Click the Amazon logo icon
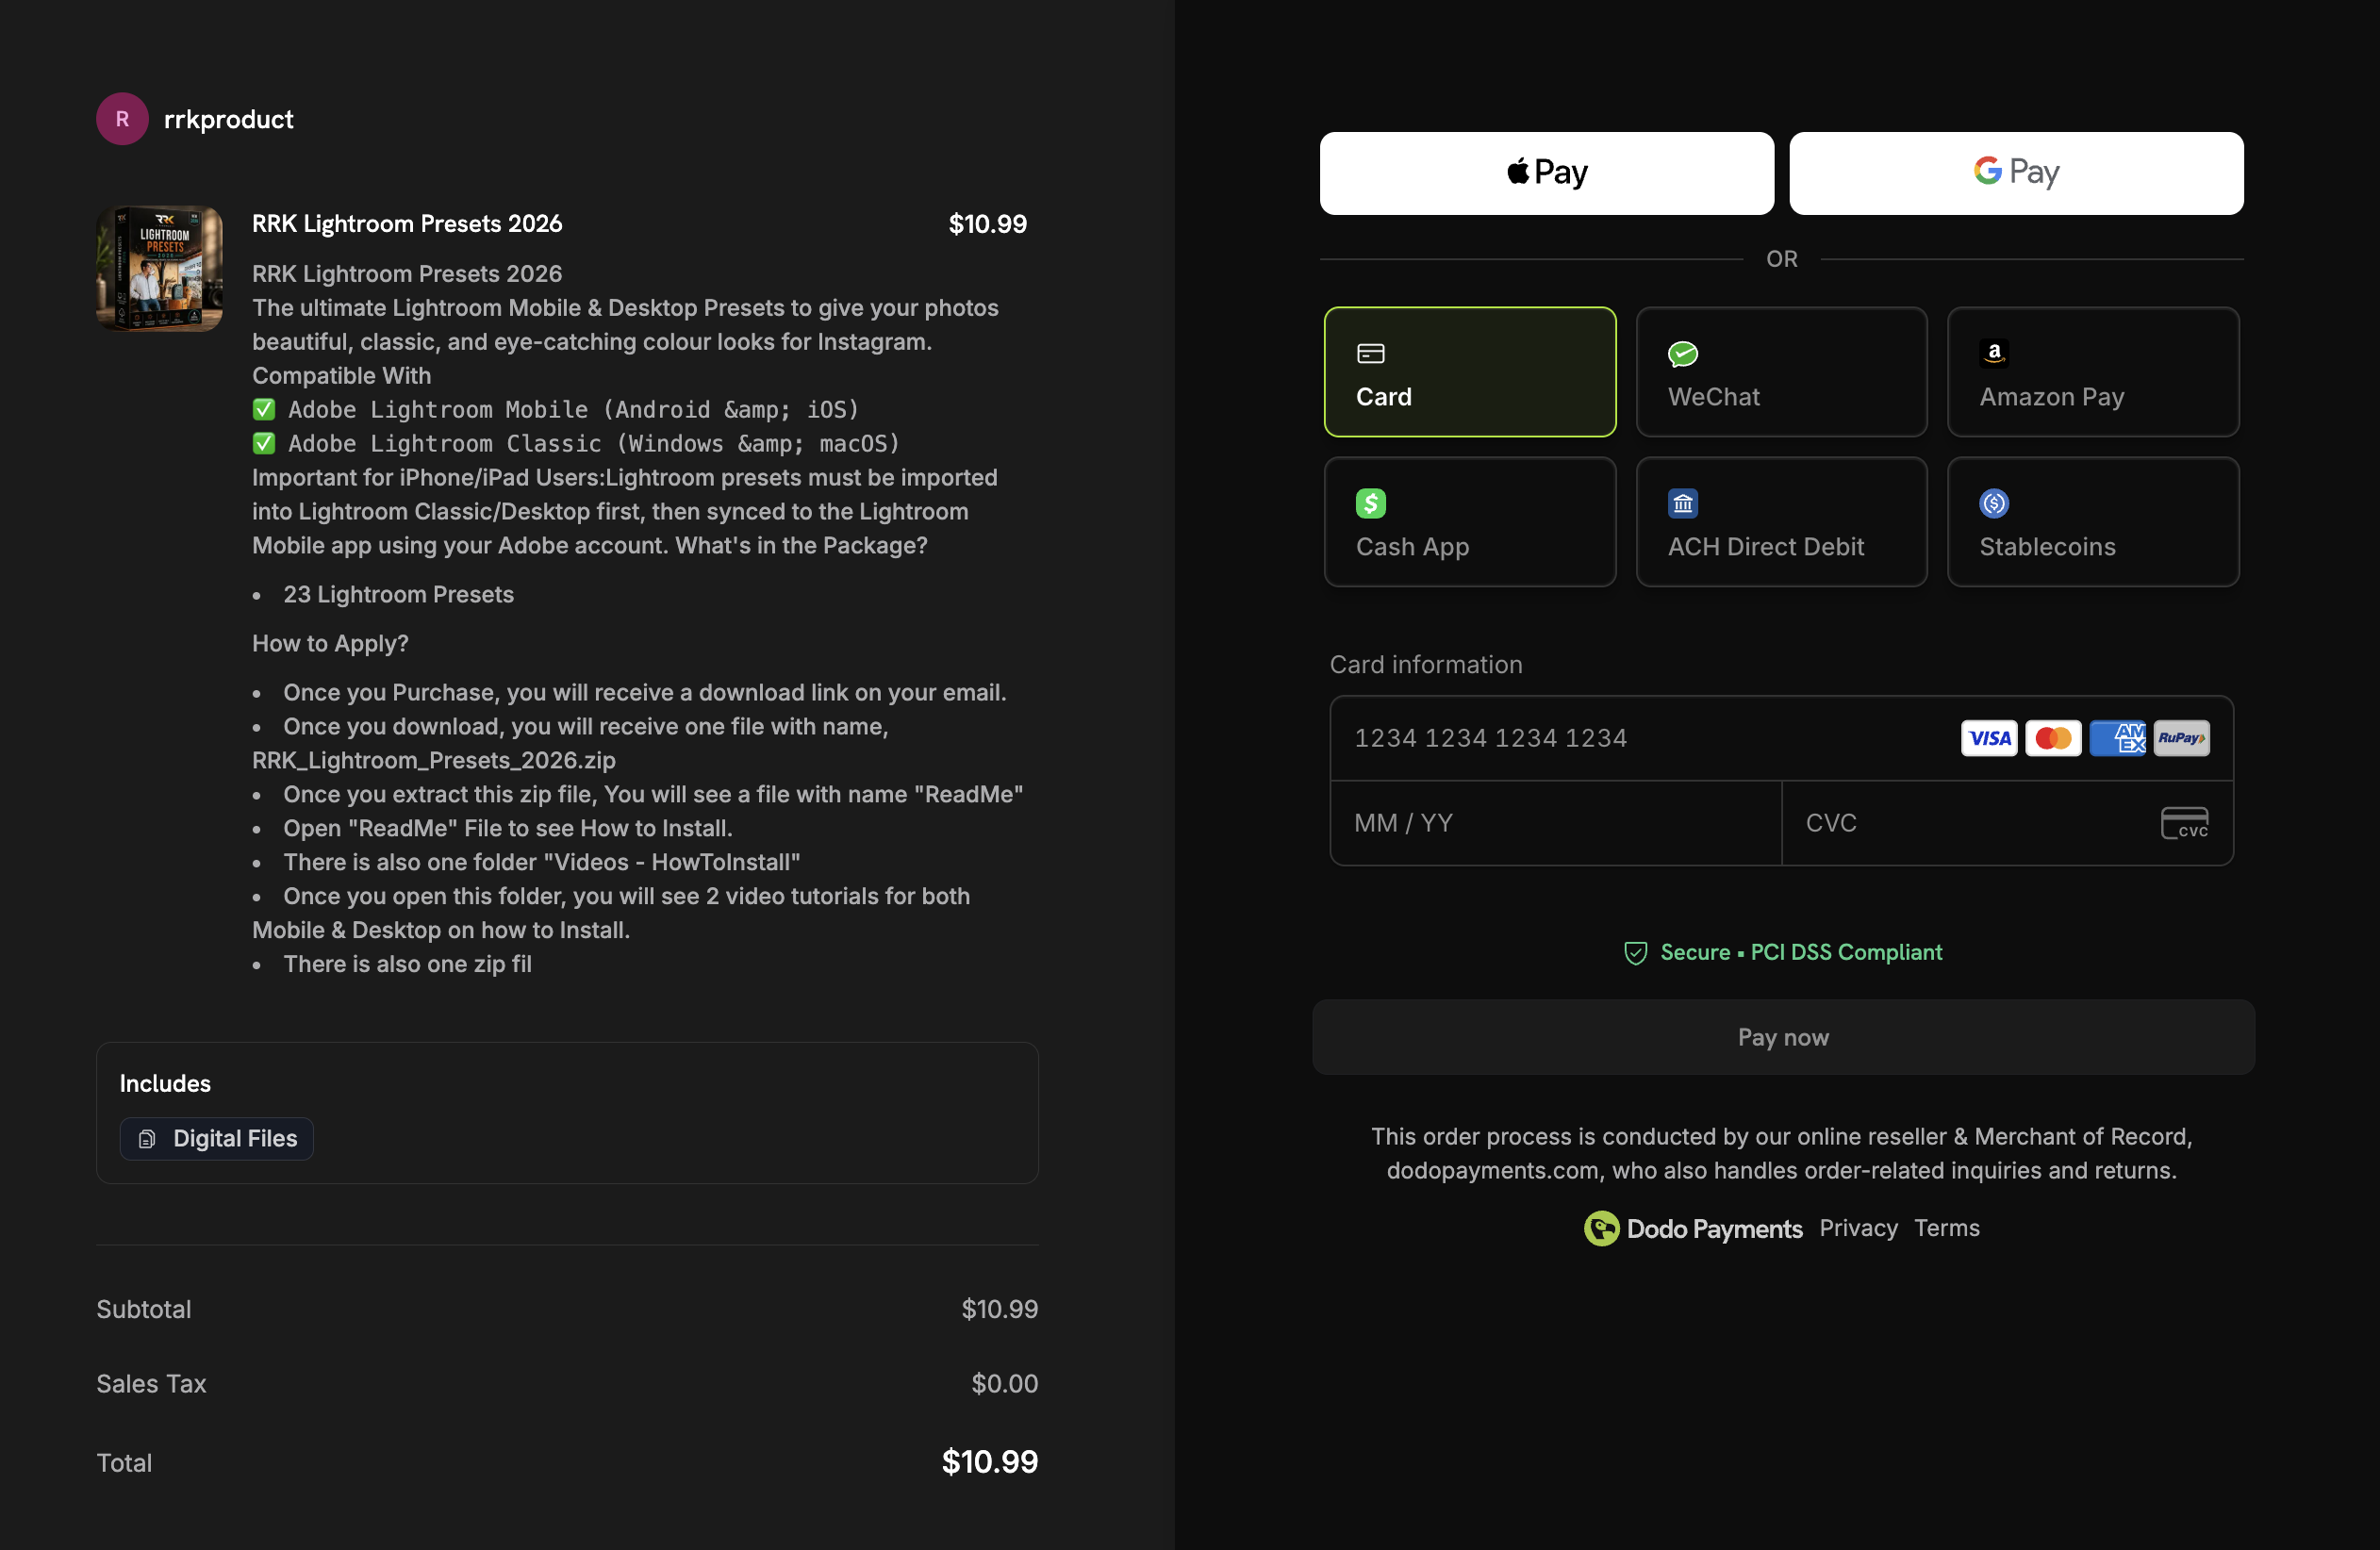Screen dimensions: 2380x1550 click(x=1994, y=353)
